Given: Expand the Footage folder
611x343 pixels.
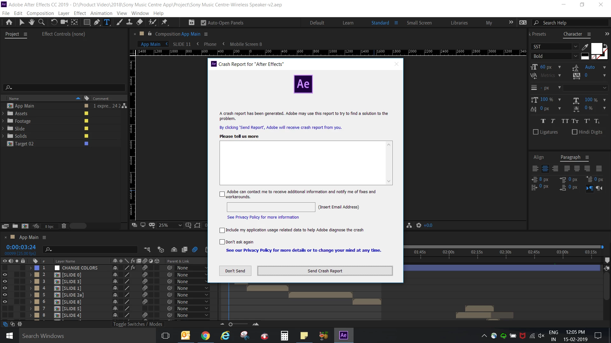Looking at the screenshot, I should click(3, 121).
